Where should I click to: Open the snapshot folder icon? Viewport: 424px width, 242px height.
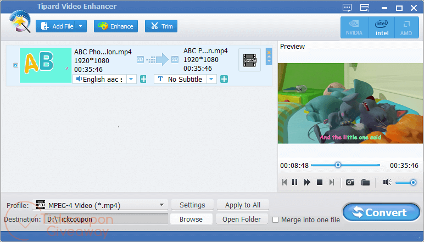365,182
